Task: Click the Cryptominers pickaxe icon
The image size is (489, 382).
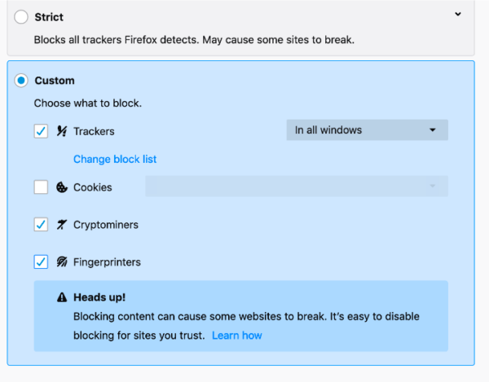Action: point(62,225)
